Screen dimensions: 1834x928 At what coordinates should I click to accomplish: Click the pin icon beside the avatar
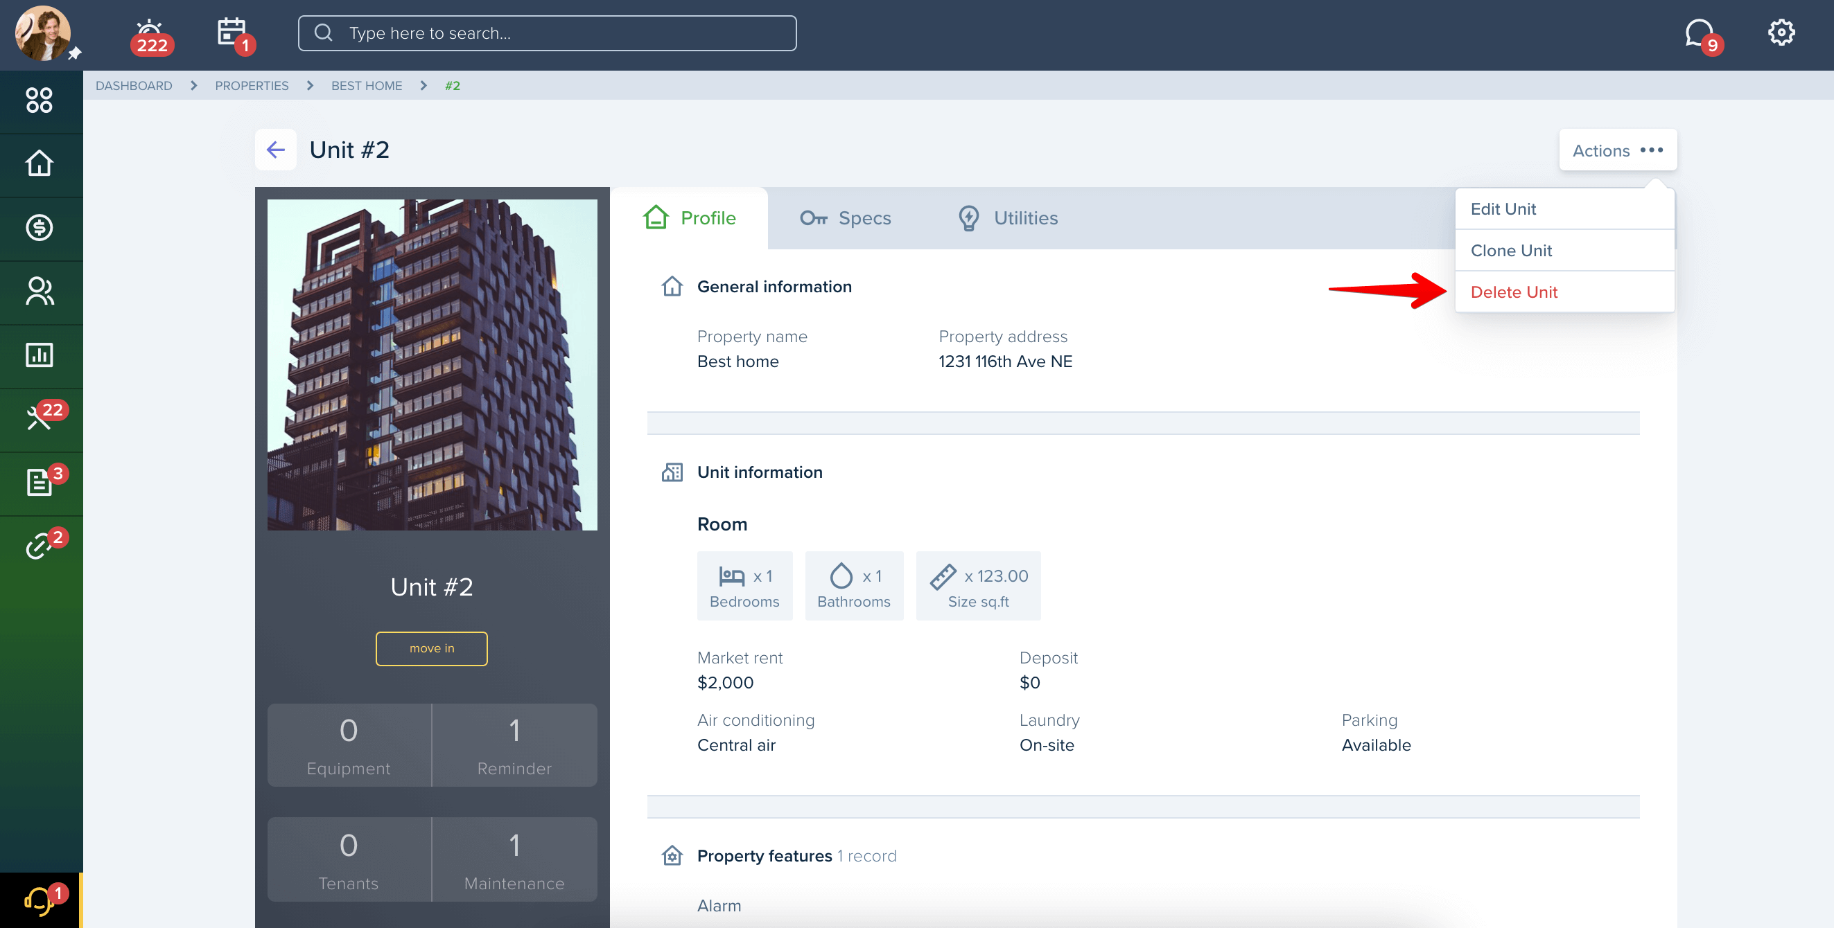pyautogui.click(x=75, y=53)
